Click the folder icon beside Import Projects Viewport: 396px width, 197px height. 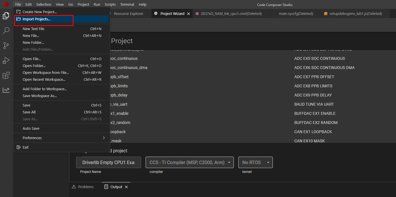tap(18, 19)
